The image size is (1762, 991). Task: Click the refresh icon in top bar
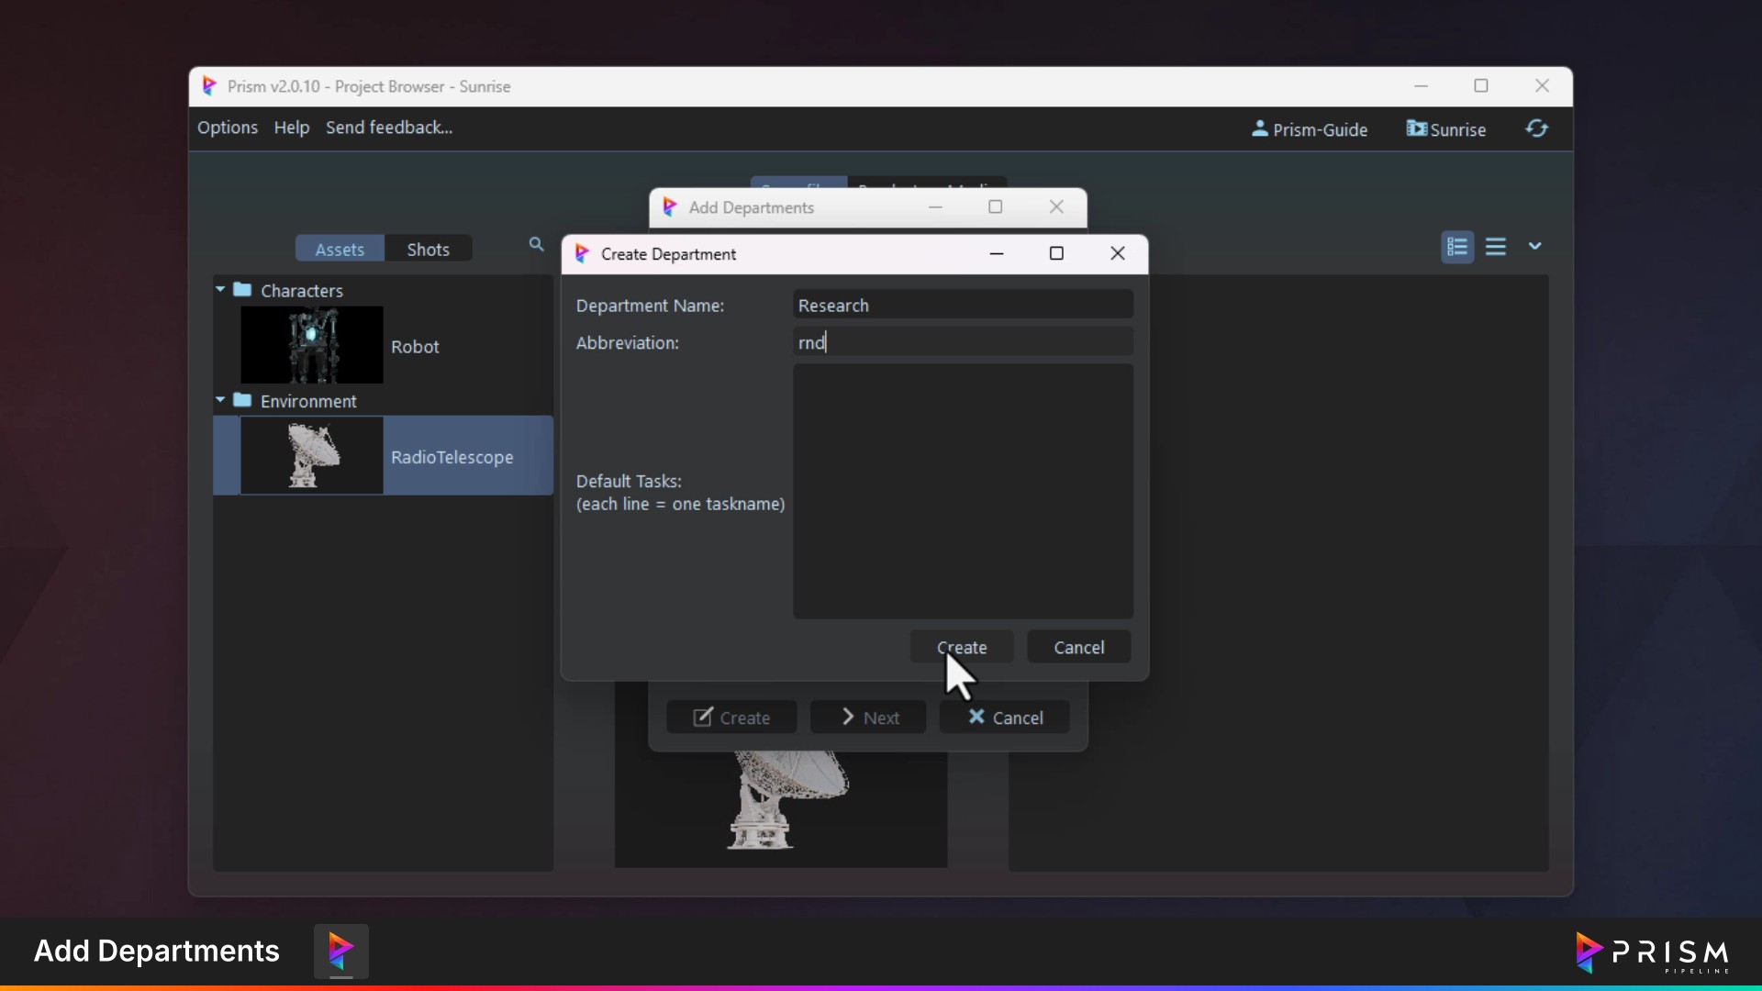coord(1537,128)
